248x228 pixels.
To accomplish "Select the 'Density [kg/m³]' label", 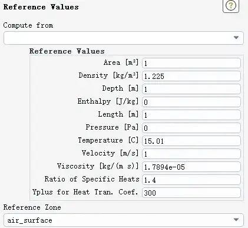I will (108, 75).
